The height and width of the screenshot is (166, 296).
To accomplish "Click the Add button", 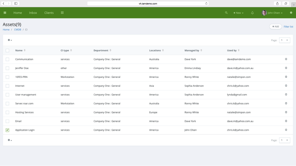I will 275,27.
